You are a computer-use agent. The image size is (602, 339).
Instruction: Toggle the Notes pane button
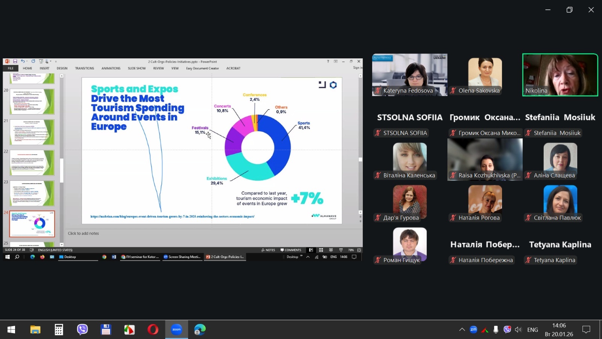268,250
